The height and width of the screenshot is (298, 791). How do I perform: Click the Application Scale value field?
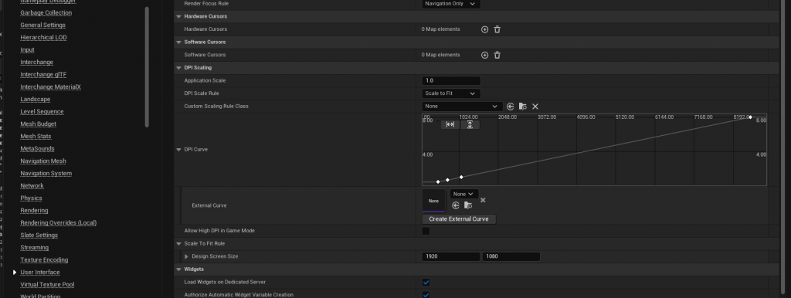451,81
